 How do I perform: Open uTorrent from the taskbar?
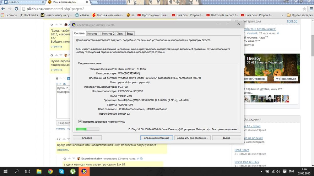(x=73, y=171)
